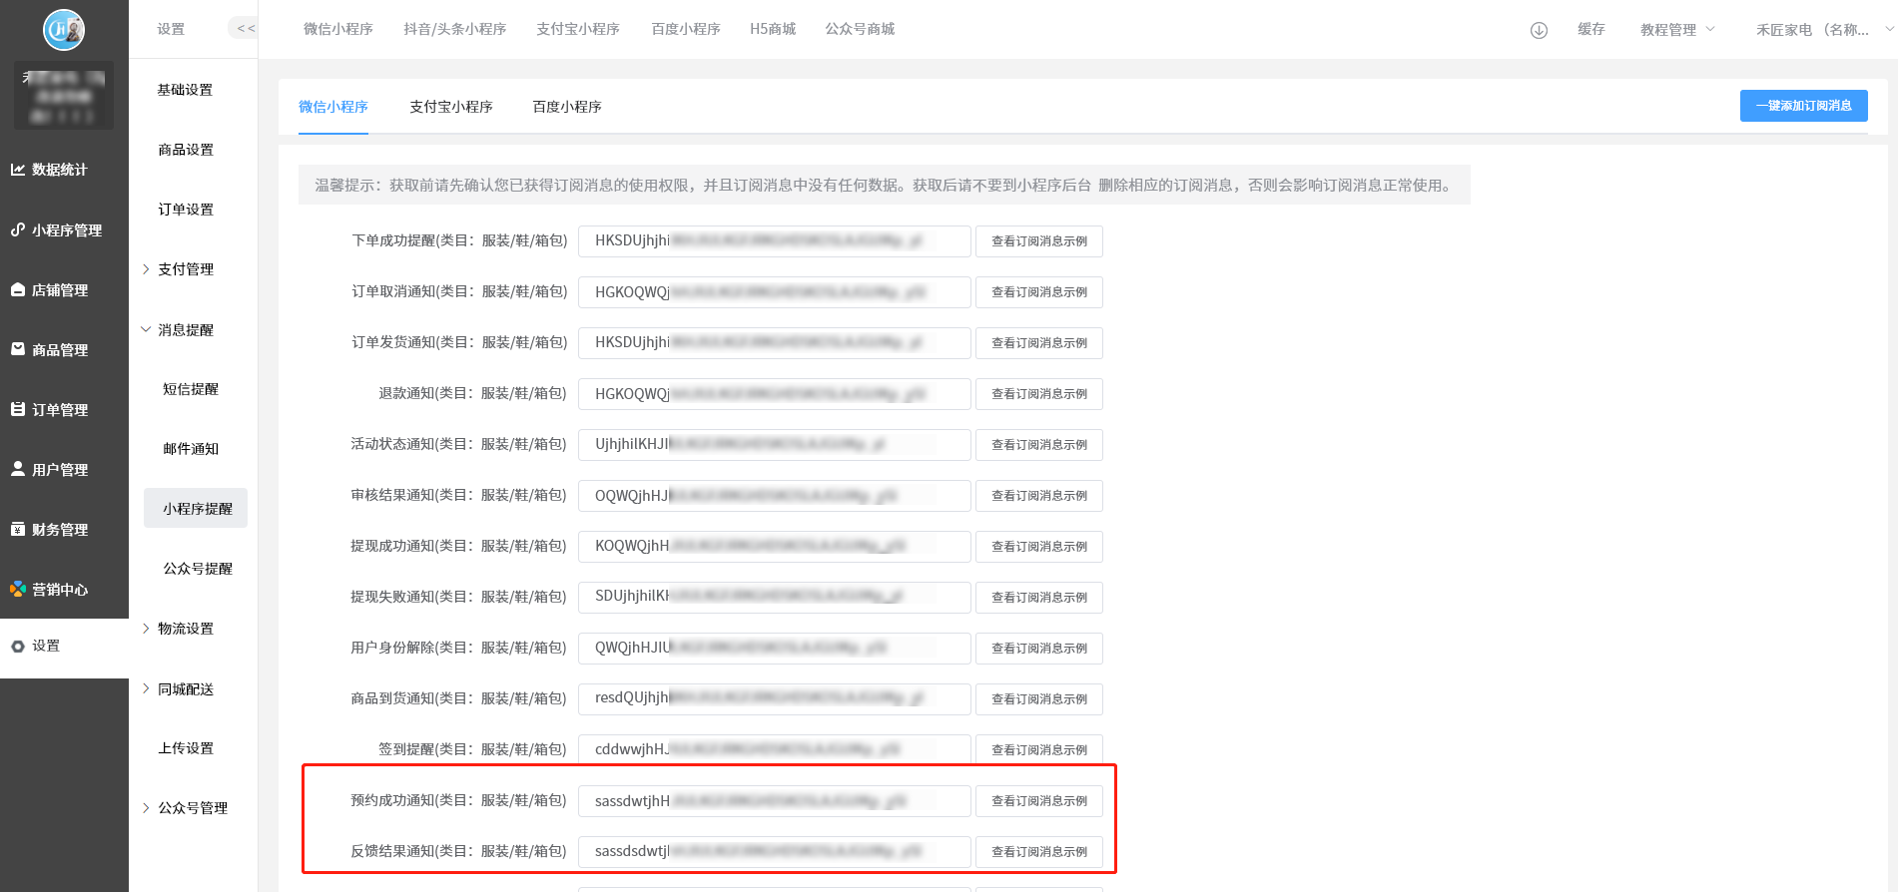Focus the 反馈结果通知 template ID field
The height and width of the screenshot is (892, 1898).
pyautogui.click(x=775, y=852)
